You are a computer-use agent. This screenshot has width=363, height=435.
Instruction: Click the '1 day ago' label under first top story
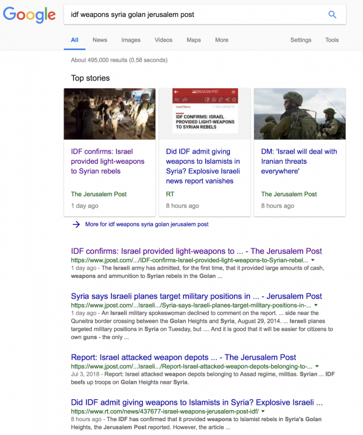[85, 206]
